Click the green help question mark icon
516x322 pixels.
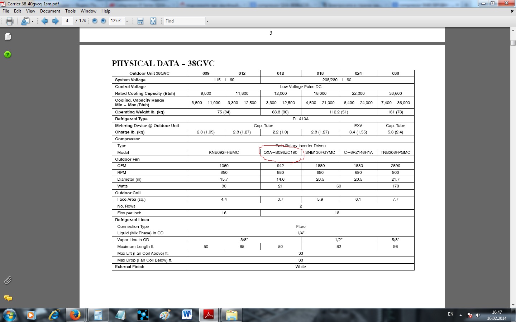pyautogui.click(x=8, y=54)
